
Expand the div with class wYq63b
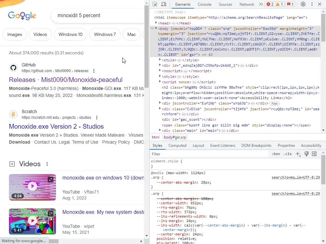pyautogui.click(x=160, y=103)
